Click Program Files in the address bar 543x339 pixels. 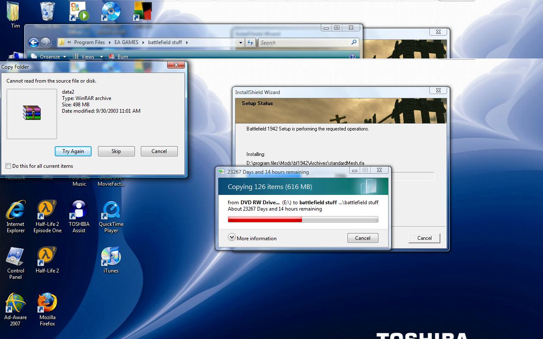[x=90, y=42]
